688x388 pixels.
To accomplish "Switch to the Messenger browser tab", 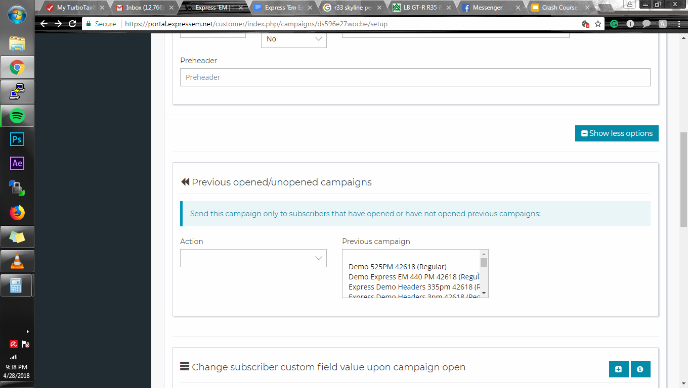I will [488, 8].
